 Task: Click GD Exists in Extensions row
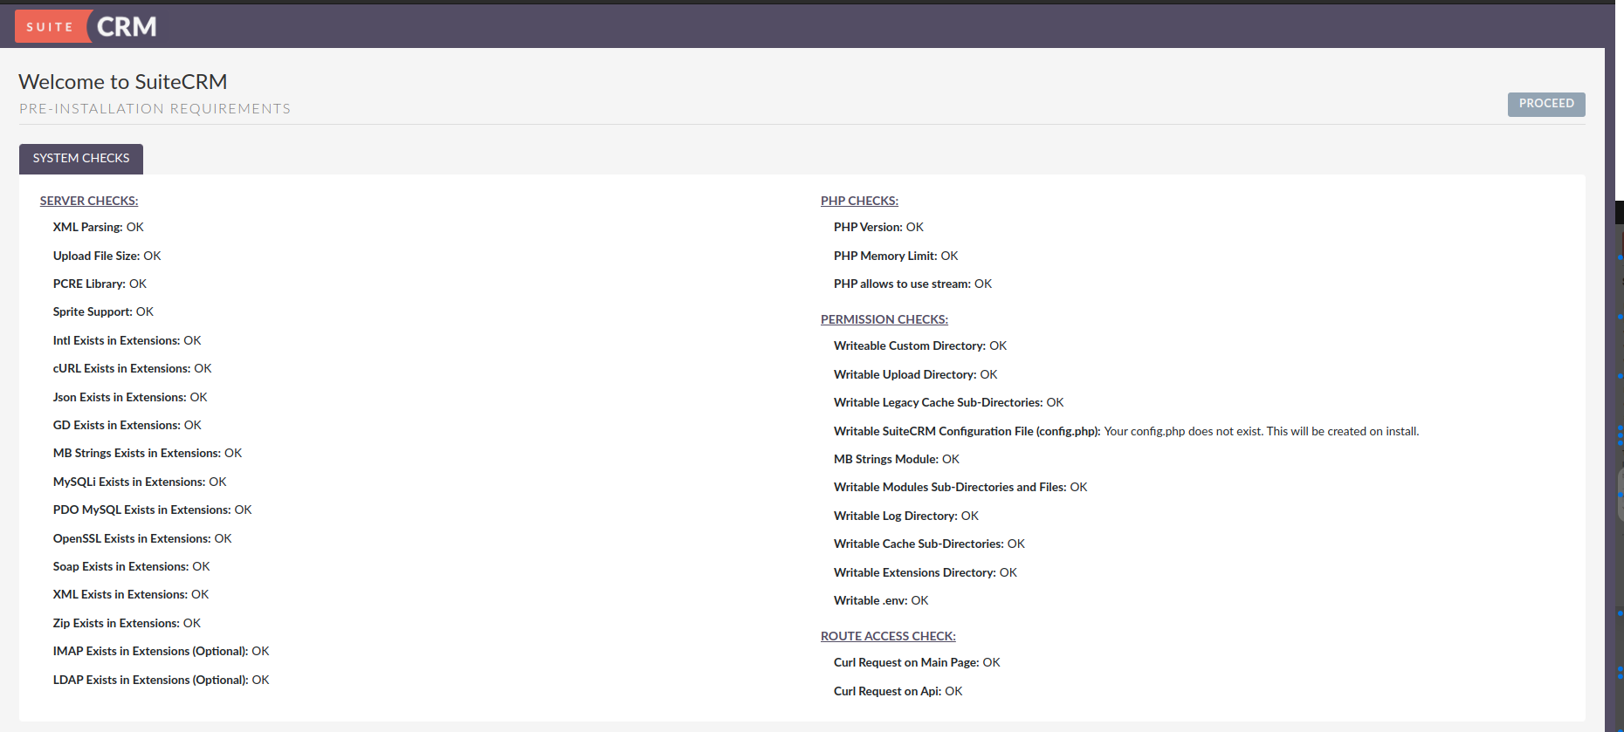point(127,425)
